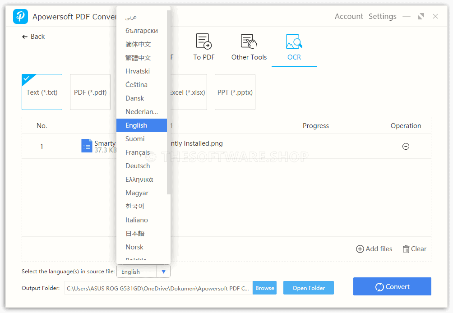Choose Dansk from language list
The image size is (453, 313).
[142, 98]
